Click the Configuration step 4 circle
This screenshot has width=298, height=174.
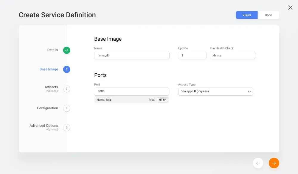(x=67, y=108)
